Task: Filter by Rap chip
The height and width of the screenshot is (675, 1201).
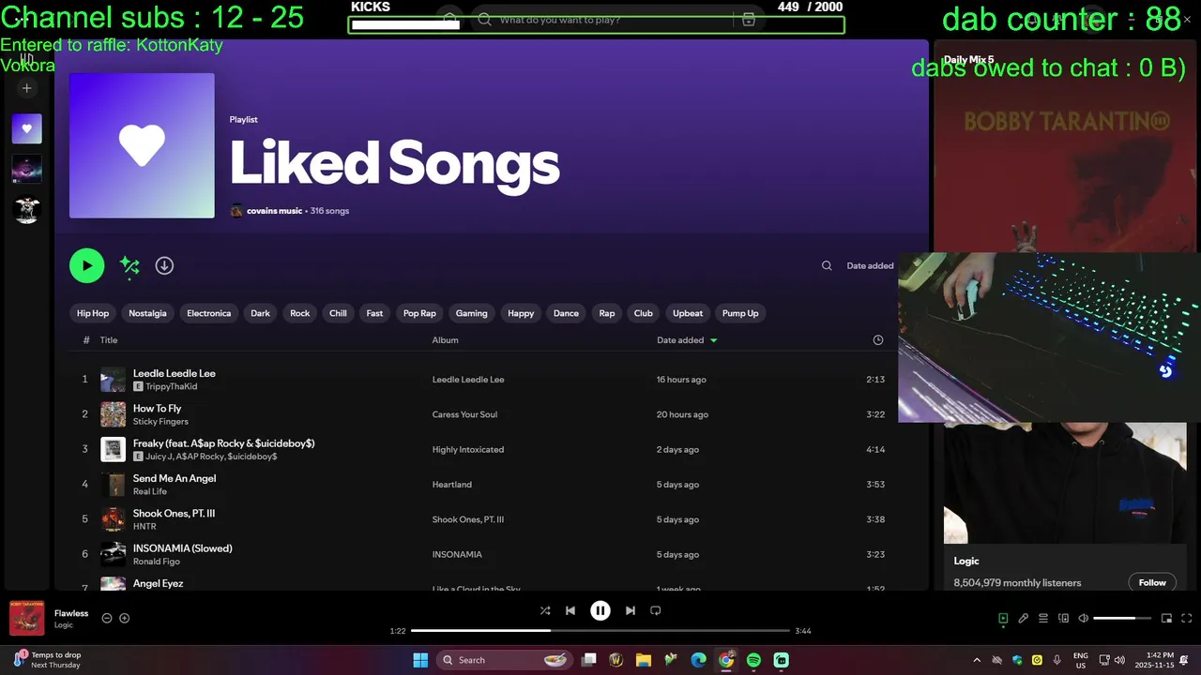Action: click(607, 313)
